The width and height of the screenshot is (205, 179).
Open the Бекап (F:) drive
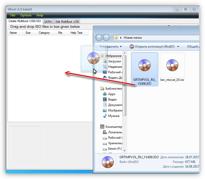click(115, 149)
